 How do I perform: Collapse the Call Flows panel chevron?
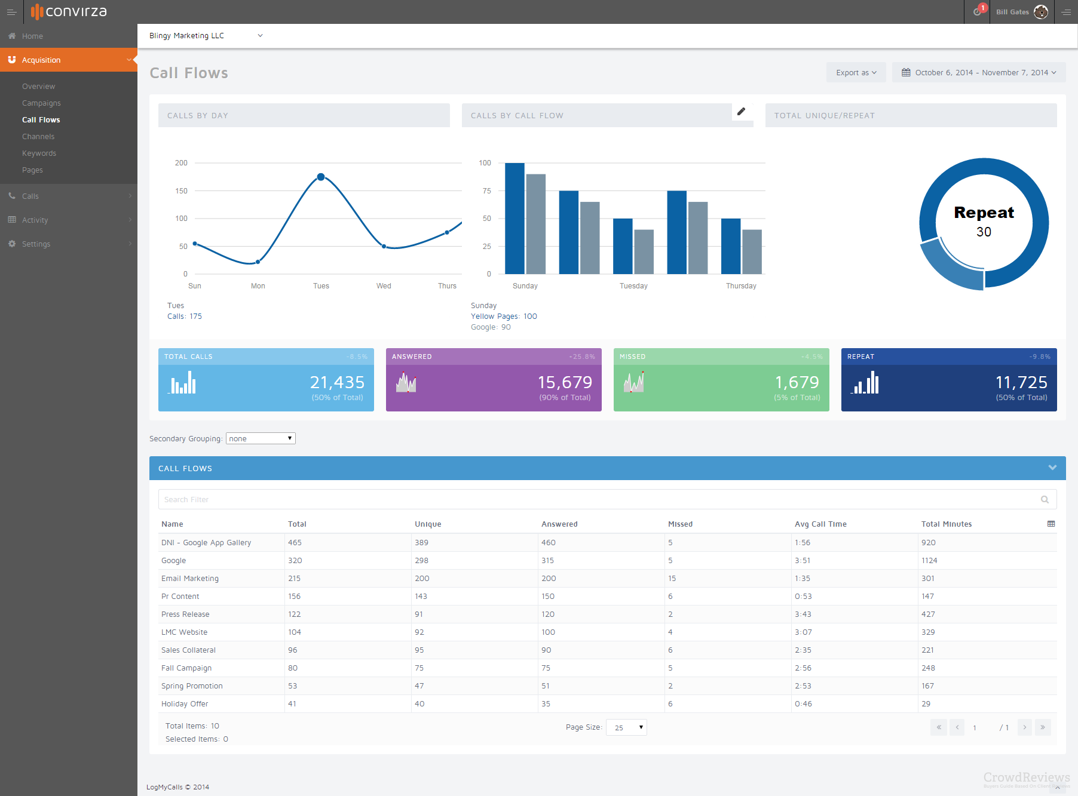coord(1053,468)
